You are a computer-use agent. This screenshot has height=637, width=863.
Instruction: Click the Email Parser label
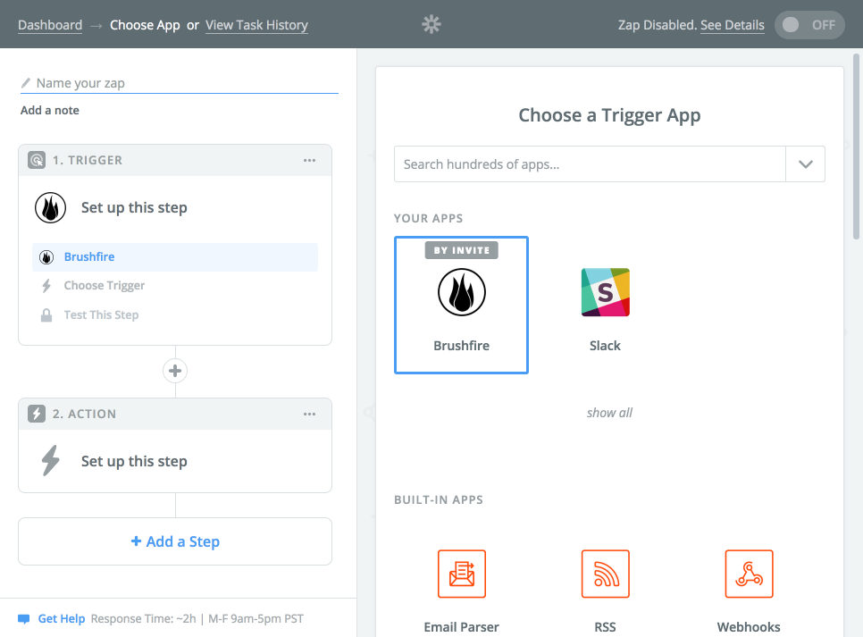tap(461, 627)
